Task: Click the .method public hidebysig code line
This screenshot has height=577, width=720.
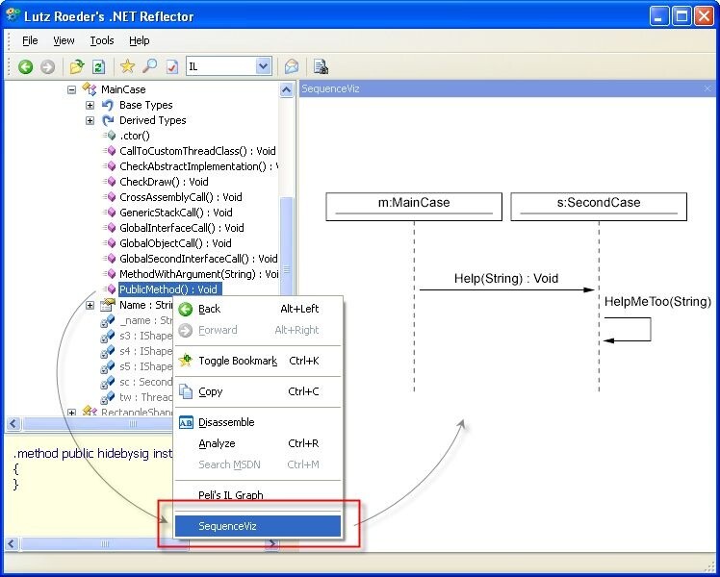Action: pos(93,454)
